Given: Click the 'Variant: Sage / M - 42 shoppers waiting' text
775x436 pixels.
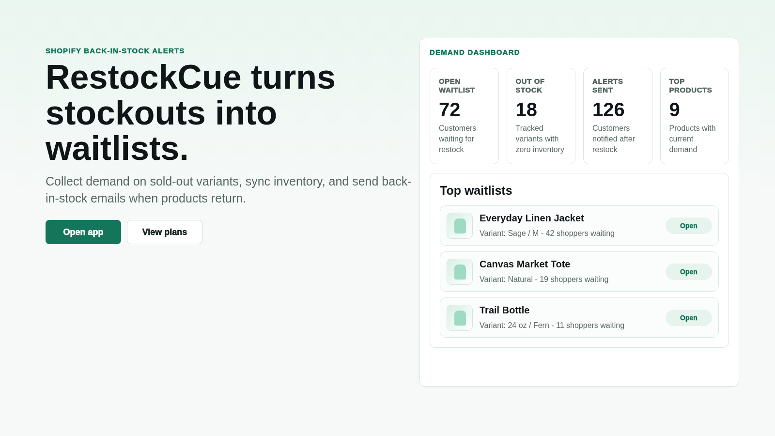Looking at the screenshot, I should click(x=547, y=233).
